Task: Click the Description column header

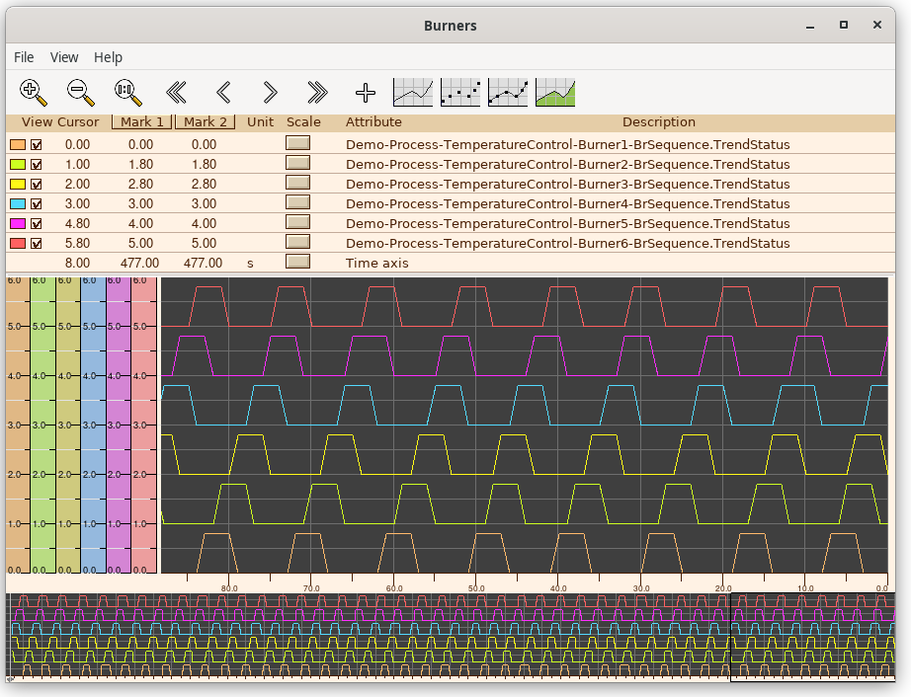Action: click(x=658, y=121)
